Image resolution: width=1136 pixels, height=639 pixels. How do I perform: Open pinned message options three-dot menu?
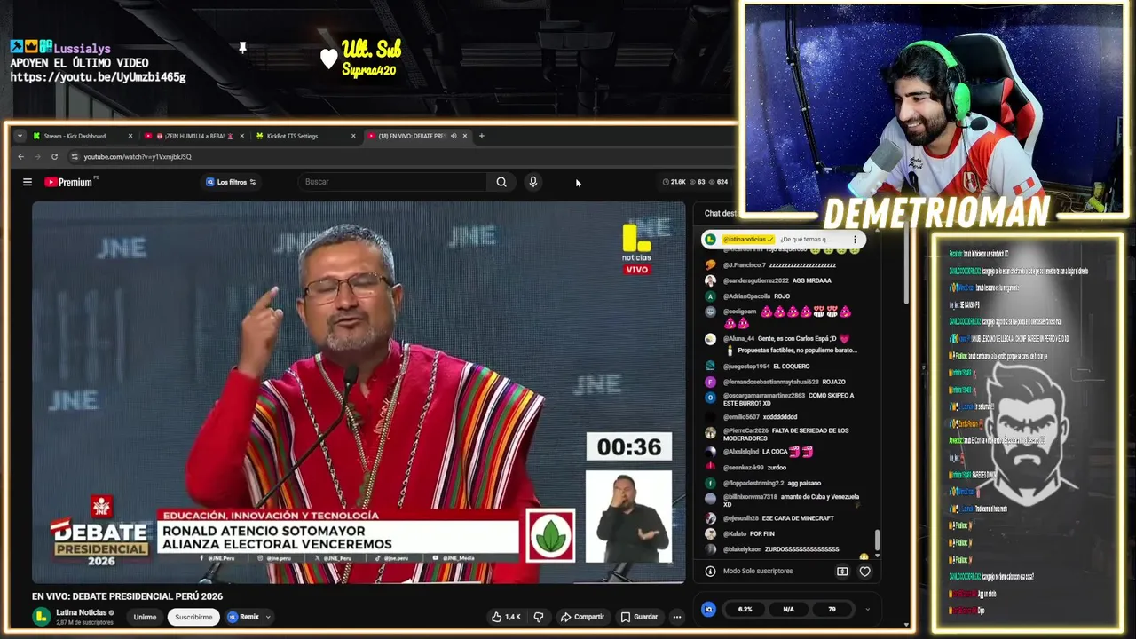coord(855,239)
